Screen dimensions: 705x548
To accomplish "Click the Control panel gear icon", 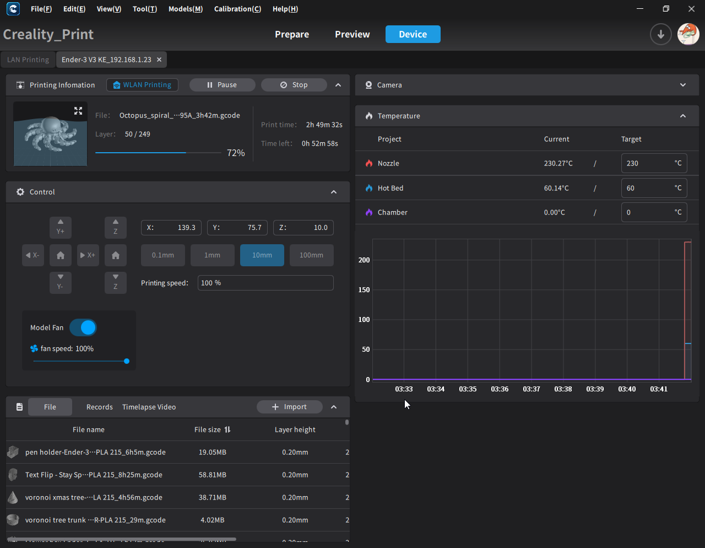I will 20,192.
